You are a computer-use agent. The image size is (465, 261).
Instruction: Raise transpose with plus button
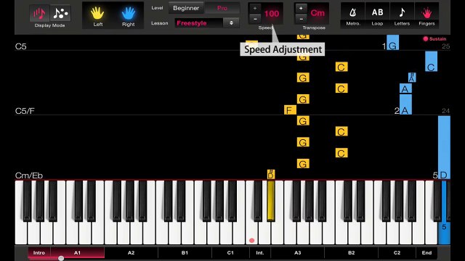tap(301, 8)
